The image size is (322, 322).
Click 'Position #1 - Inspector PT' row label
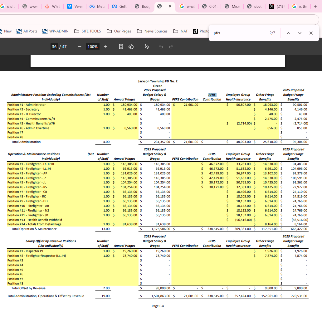click(26, 251)
